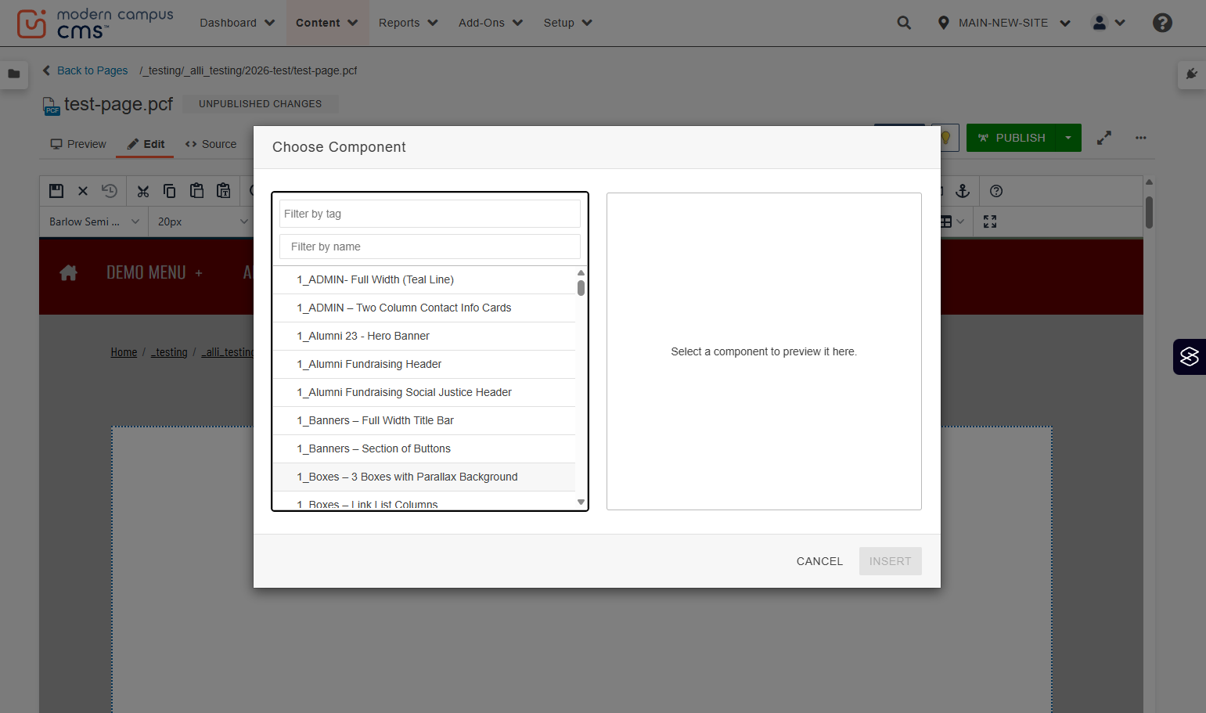Click the Copy icon in toolbar

pyautogui.click(x=169, y=191)
